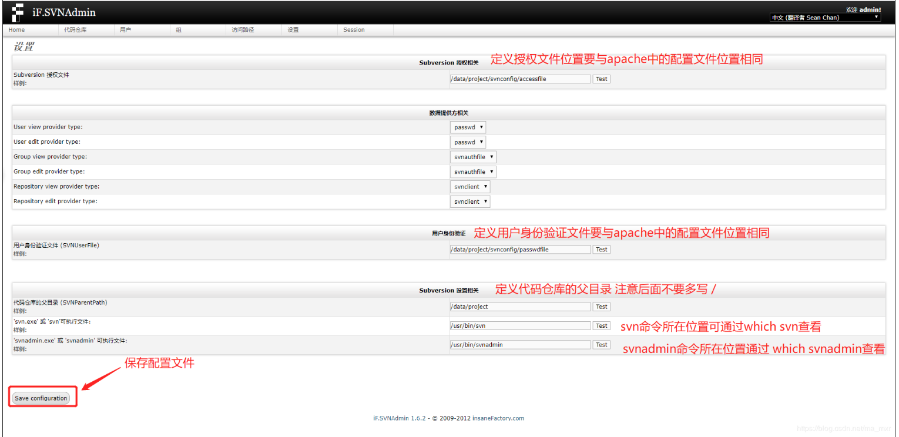899x437 pixels.
Task: Test the Subversion authorization file path
Action: click(x=601, y=78)
